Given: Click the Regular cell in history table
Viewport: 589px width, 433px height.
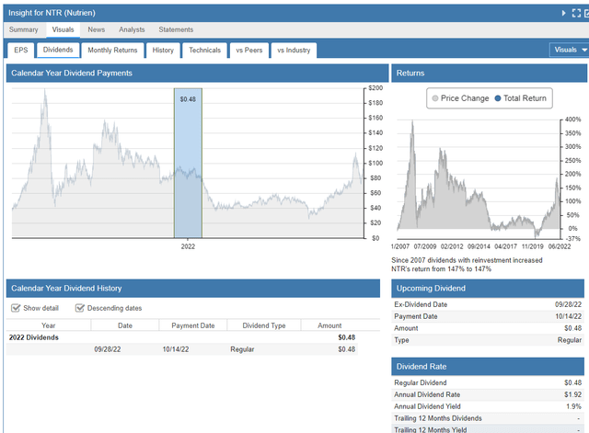Looking at the screenshot, I should click(242, 349).
